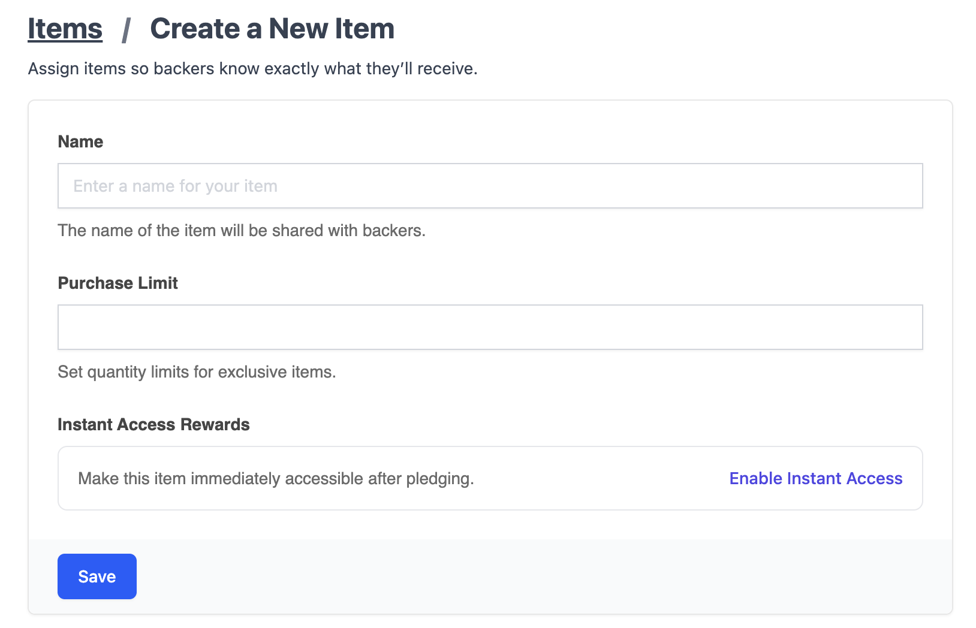Viewport: 976px width, 628px height.
Task: Click the gray footer bar right of Save
Action: [540, 576]
